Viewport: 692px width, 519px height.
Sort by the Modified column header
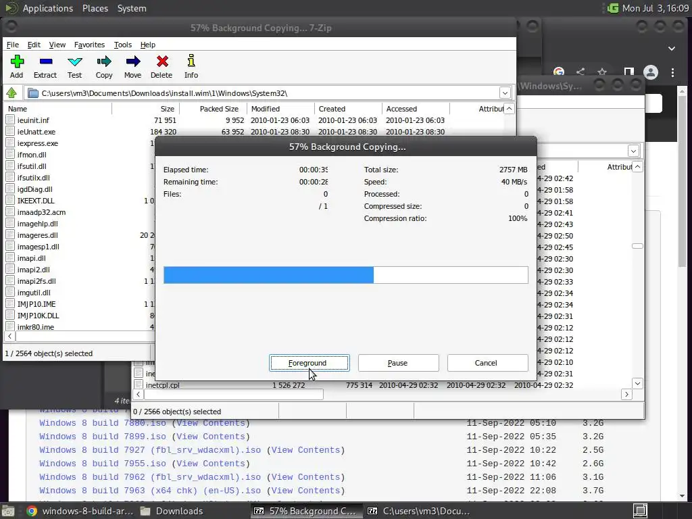281,109
